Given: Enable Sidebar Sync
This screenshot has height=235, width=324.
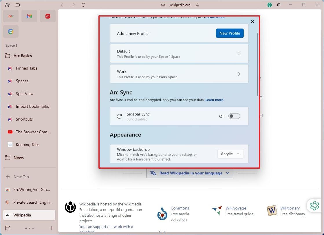Looking at the screenshot, I should pos(234,116).
